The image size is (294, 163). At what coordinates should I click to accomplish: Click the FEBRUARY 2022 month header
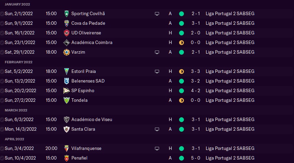click(x=19, y=62)
